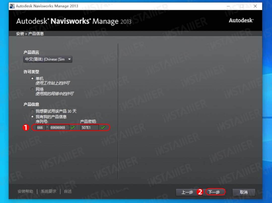This screenshot has height=203, width=272.
Task: Choose 我有我的产品信息 option
Action: click(x=32, y=116)
